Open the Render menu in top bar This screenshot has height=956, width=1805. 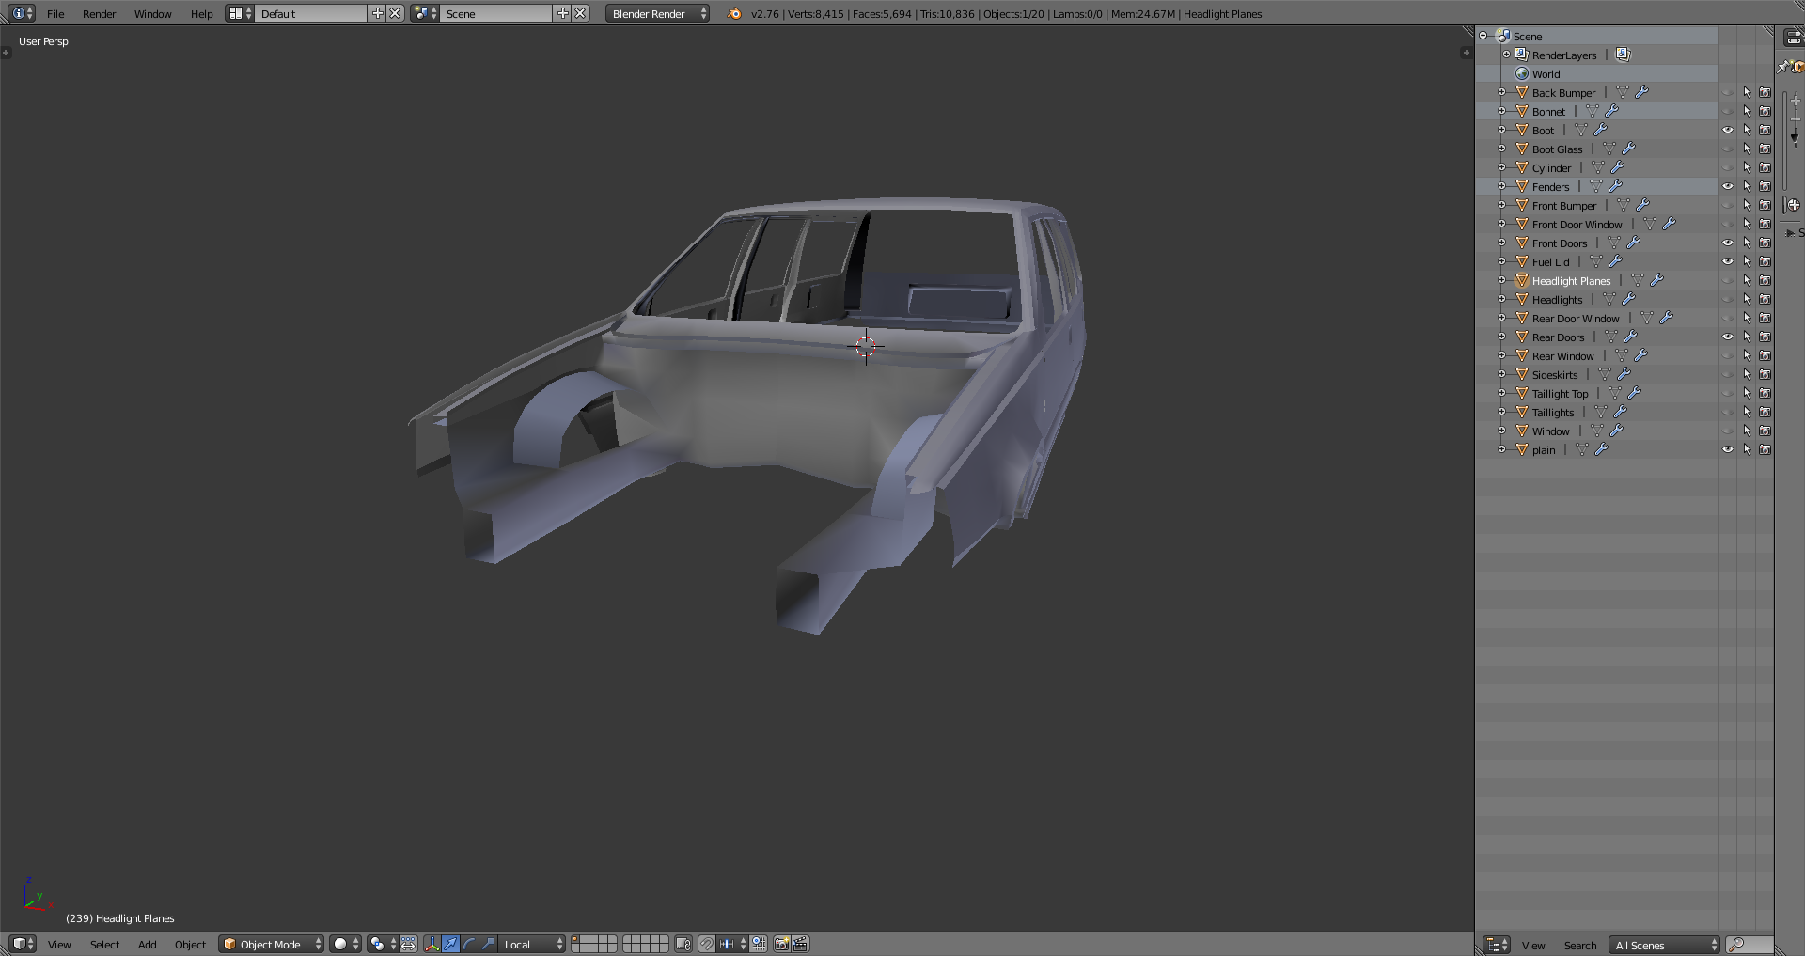click(99, 13)
